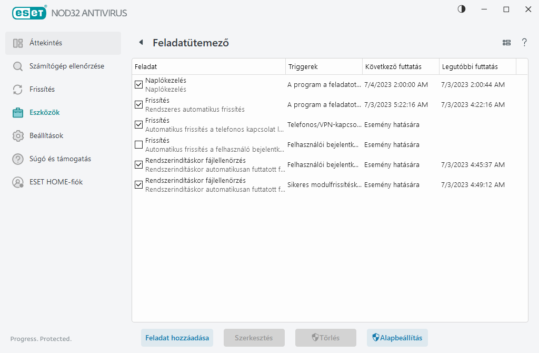Go back using arrow beside Feladatütemező

click(x=141, y=43)
